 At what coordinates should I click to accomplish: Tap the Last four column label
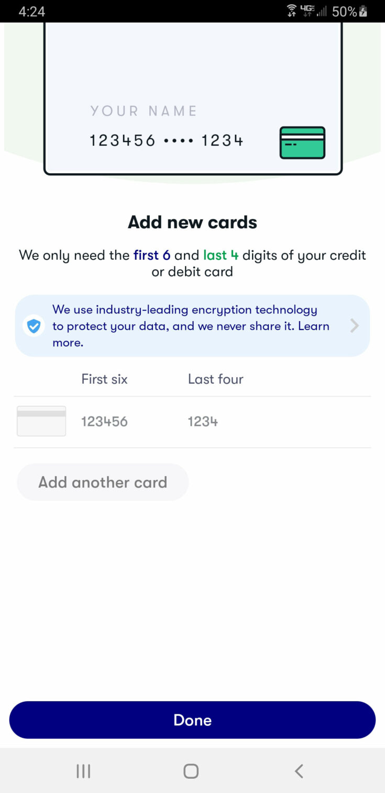pyautogui.click(x=215, y=379)
